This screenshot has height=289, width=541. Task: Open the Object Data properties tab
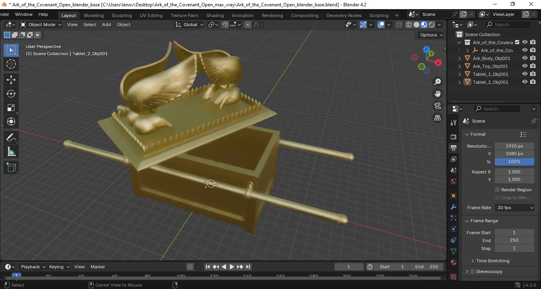pyautogui.click(x=453, y=251)
